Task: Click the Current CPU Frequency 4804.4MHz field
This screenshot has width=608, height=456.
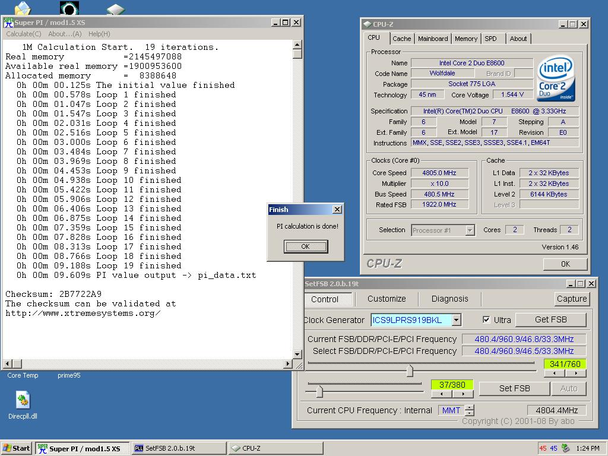Action: 557,410
